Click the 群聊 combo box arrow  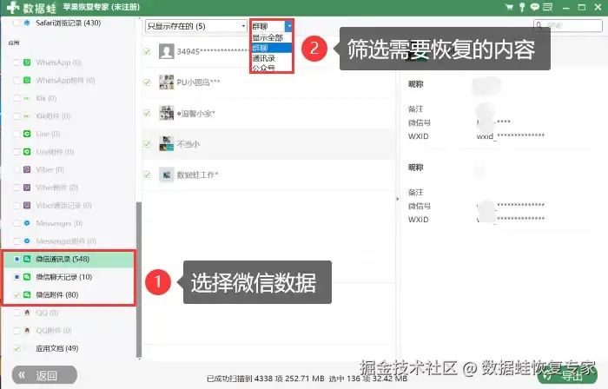289,26
